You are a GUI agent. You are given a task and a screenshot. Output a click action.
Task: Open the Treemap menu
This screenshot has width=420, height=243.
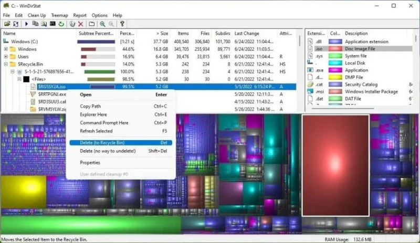pyautogui.click(x=59, y=15)
